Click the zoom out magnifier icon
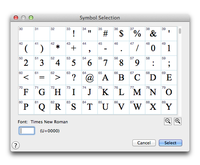 pyautogui.click(x=168, y=121)
